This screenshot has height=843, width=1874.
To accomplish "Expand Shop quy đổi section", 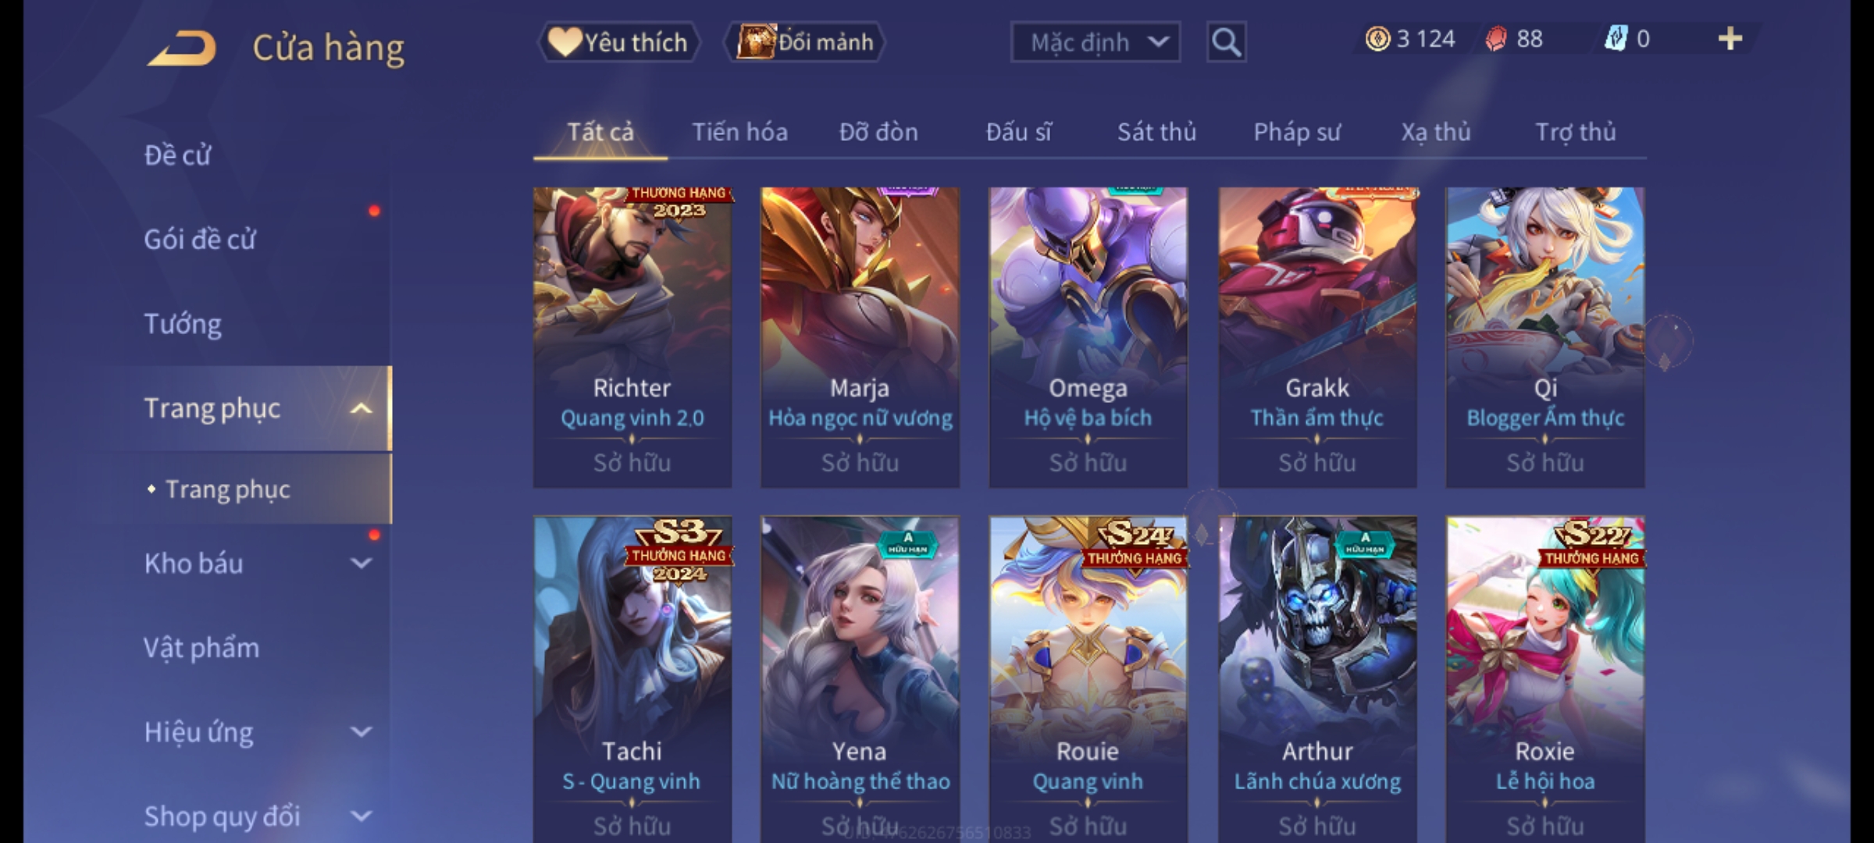I will 258,816.
